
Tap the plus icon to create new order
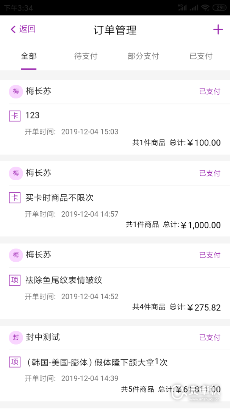tap(219, 29)
